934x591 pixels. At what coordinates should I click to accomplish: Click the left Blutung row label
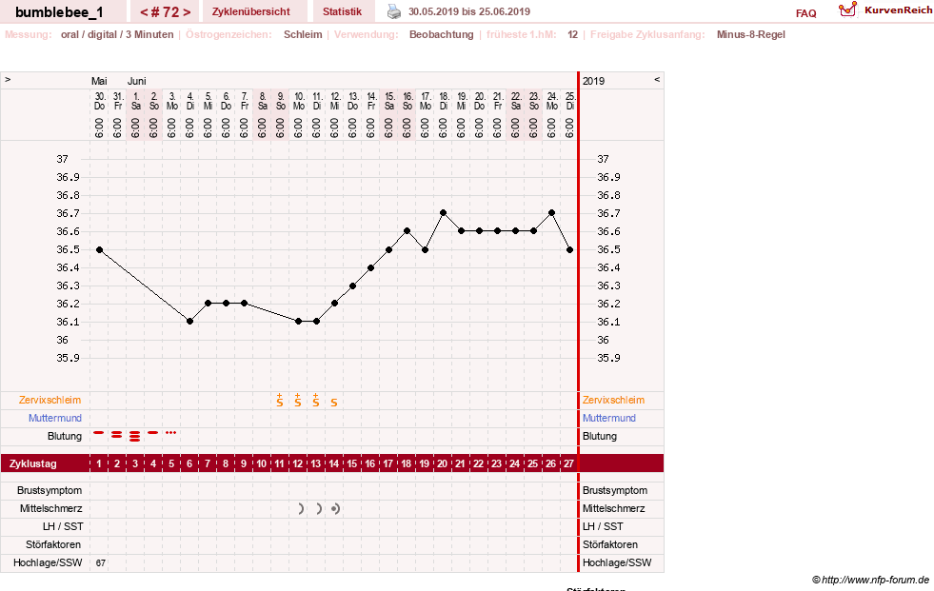65,436
